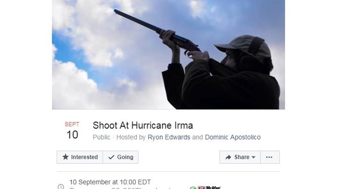Click the green McAfee security check icon
Image resolution: width=337 pixels, height=189 pixels.
click(x=193, y=188)
